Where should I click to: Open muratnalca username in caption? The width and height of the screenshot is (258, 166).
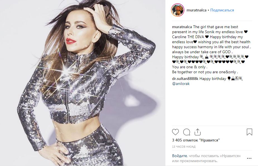click(x=182, y=27)
